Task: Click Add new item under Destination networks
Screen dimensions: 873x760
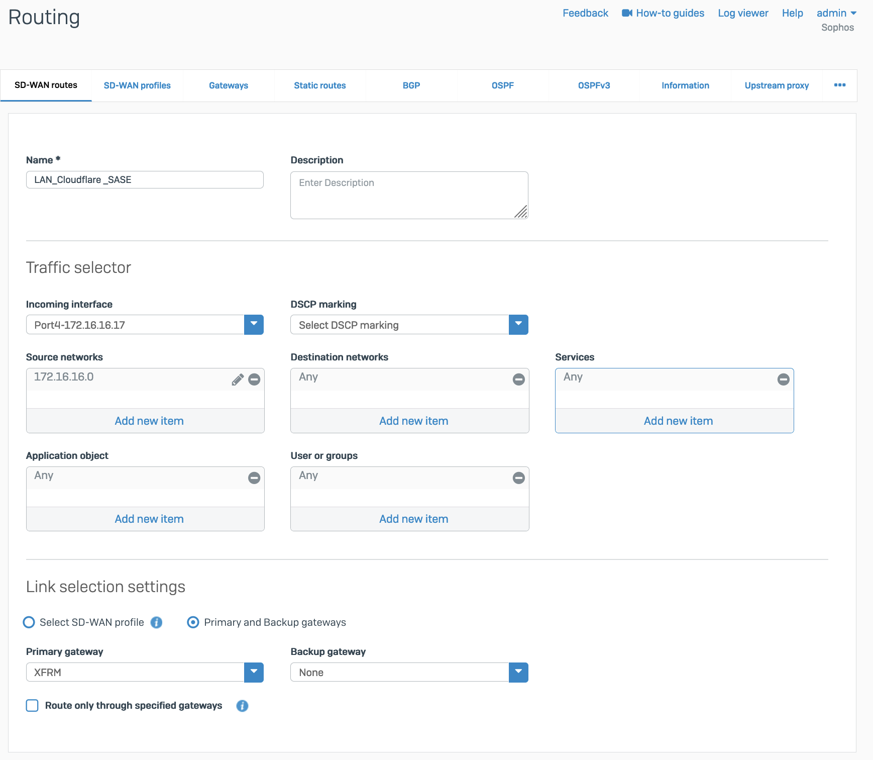Action: [x=413, y=421]
